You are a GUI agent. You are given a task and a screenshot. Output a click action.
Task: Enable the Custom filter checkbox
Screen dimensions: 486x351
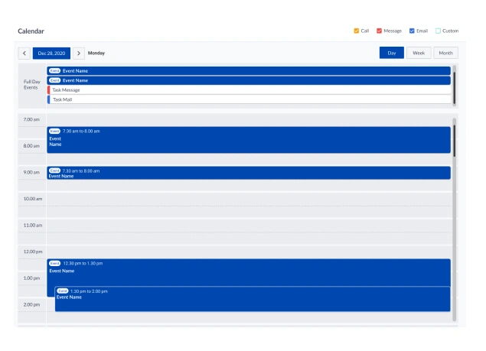click(x=438, y=31)
